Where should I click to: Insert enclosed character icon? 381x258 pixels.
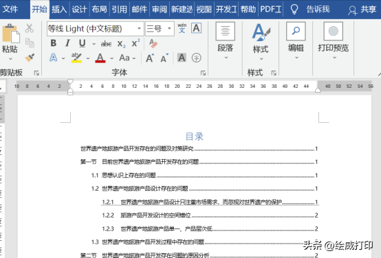click(196, 58)
